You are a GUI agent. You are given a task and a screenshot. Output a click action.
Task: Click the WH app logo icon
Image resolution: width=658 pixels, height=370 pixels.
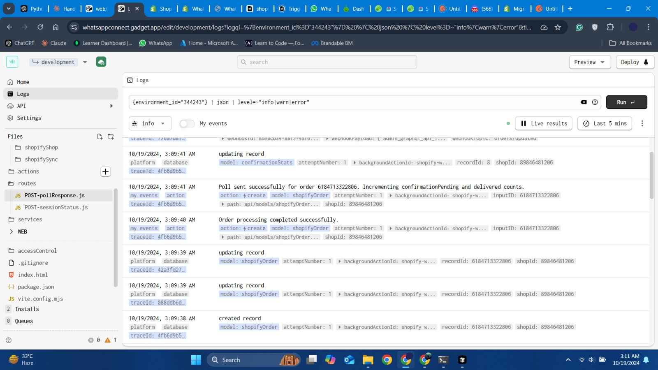[12, 62]
